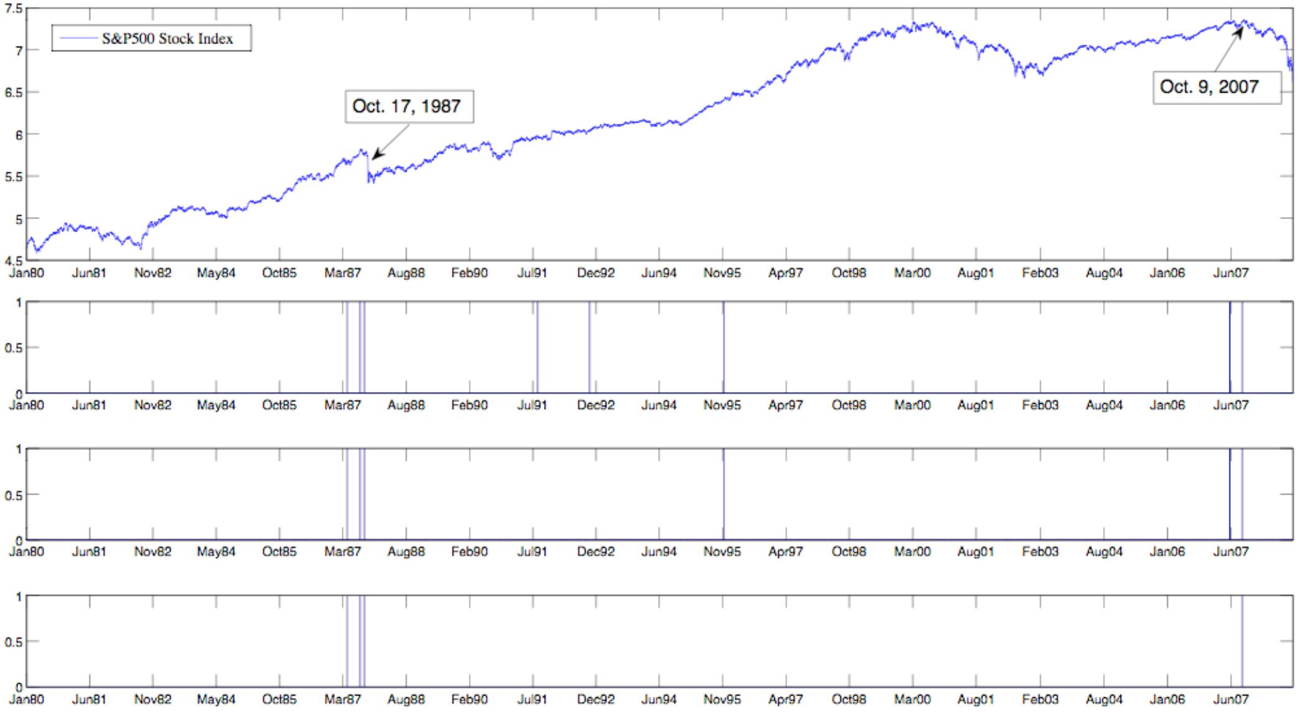Click Oct85 label under the S&P500 chart
Viewport: 1306px width, 713px height.
point(280,273)
